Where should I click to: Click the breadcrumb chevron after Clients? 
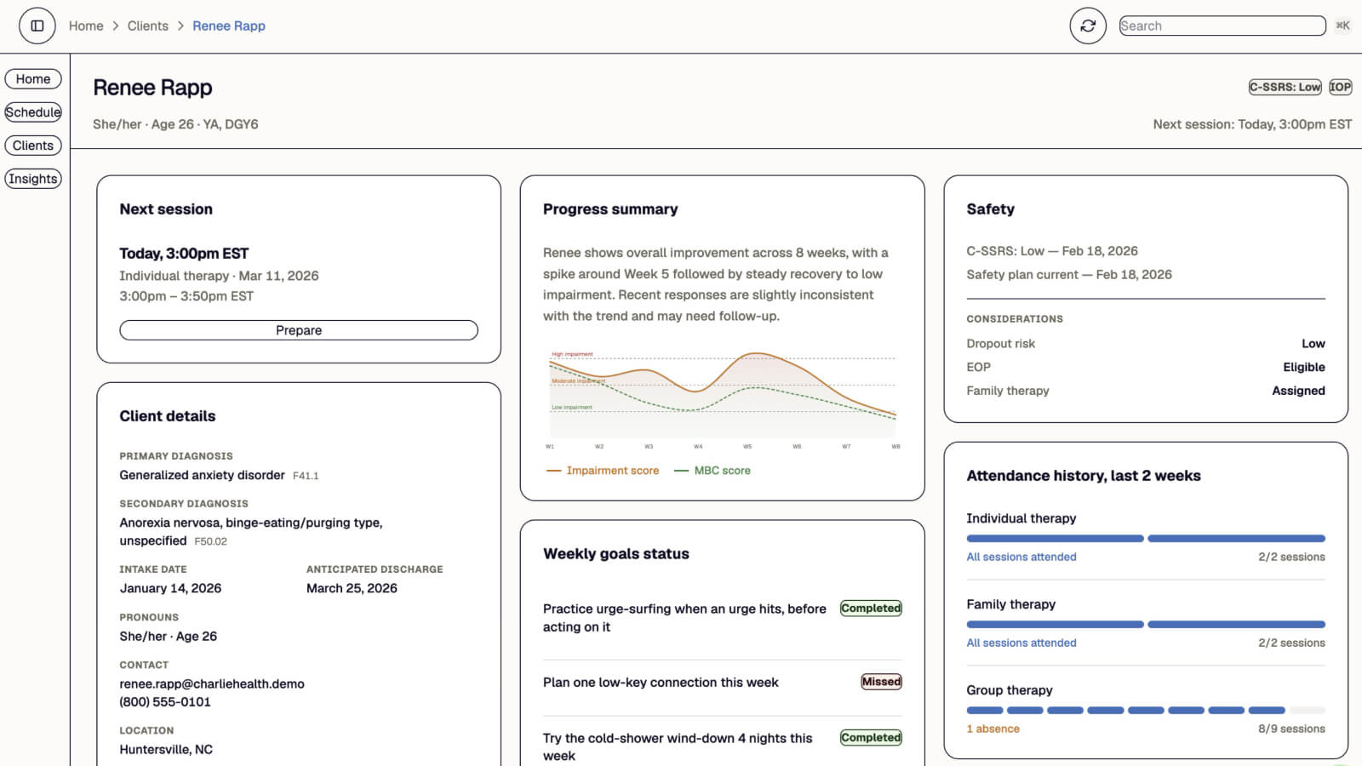(180, 26)
